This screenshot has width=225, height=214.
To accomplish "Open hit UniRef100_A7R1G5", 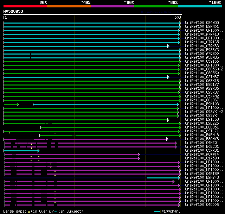I will (202, 42).
